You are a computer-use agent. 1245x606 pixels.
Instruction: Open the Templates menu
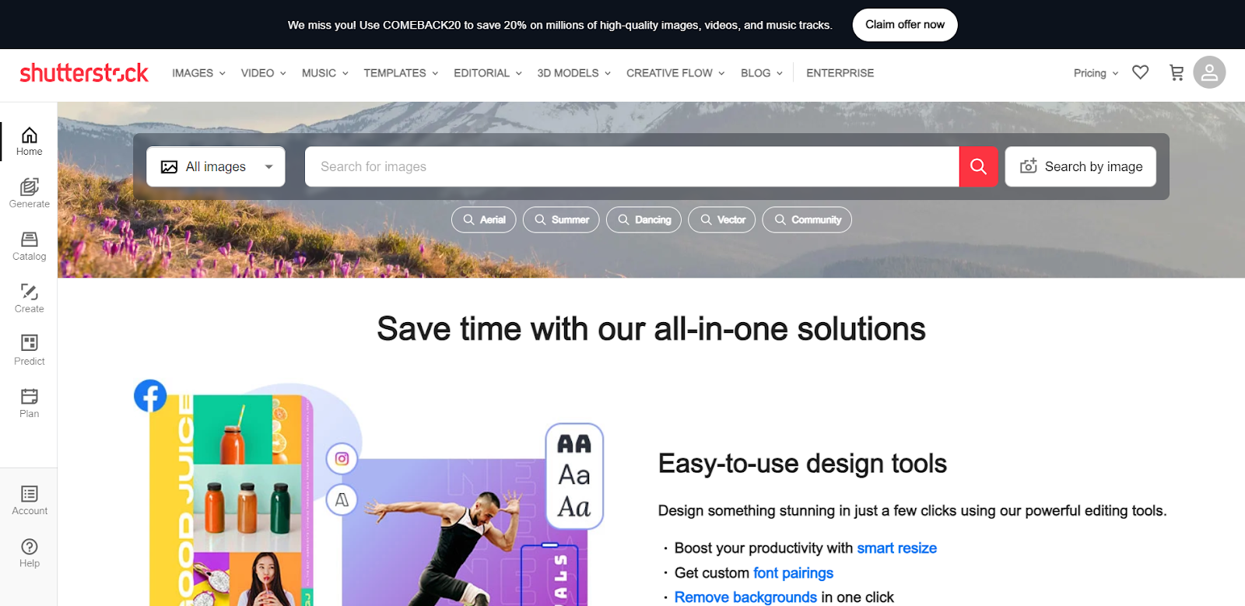[x=401, y=73]
